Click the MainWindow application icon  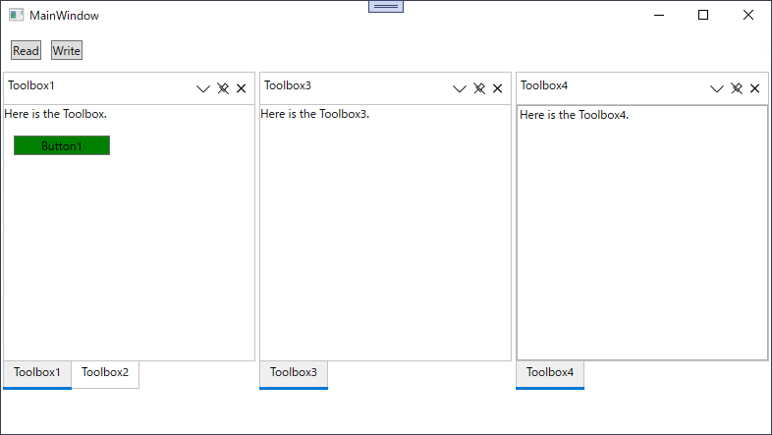17,15
